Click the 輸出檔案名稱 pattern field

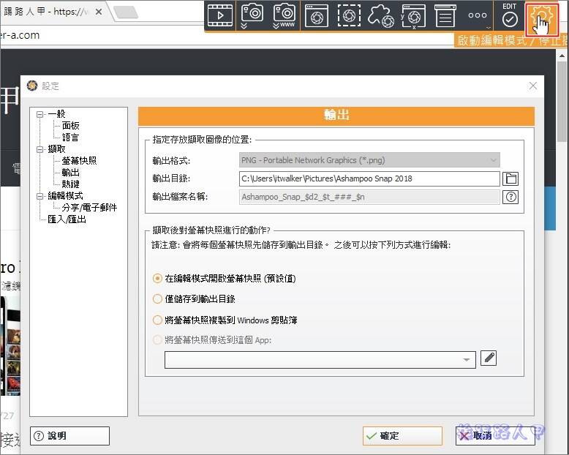point(369,197)
